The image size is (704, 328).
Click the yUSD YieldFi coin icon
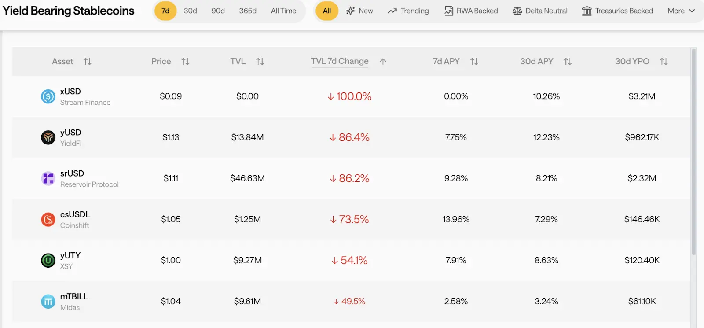[48, 137]
